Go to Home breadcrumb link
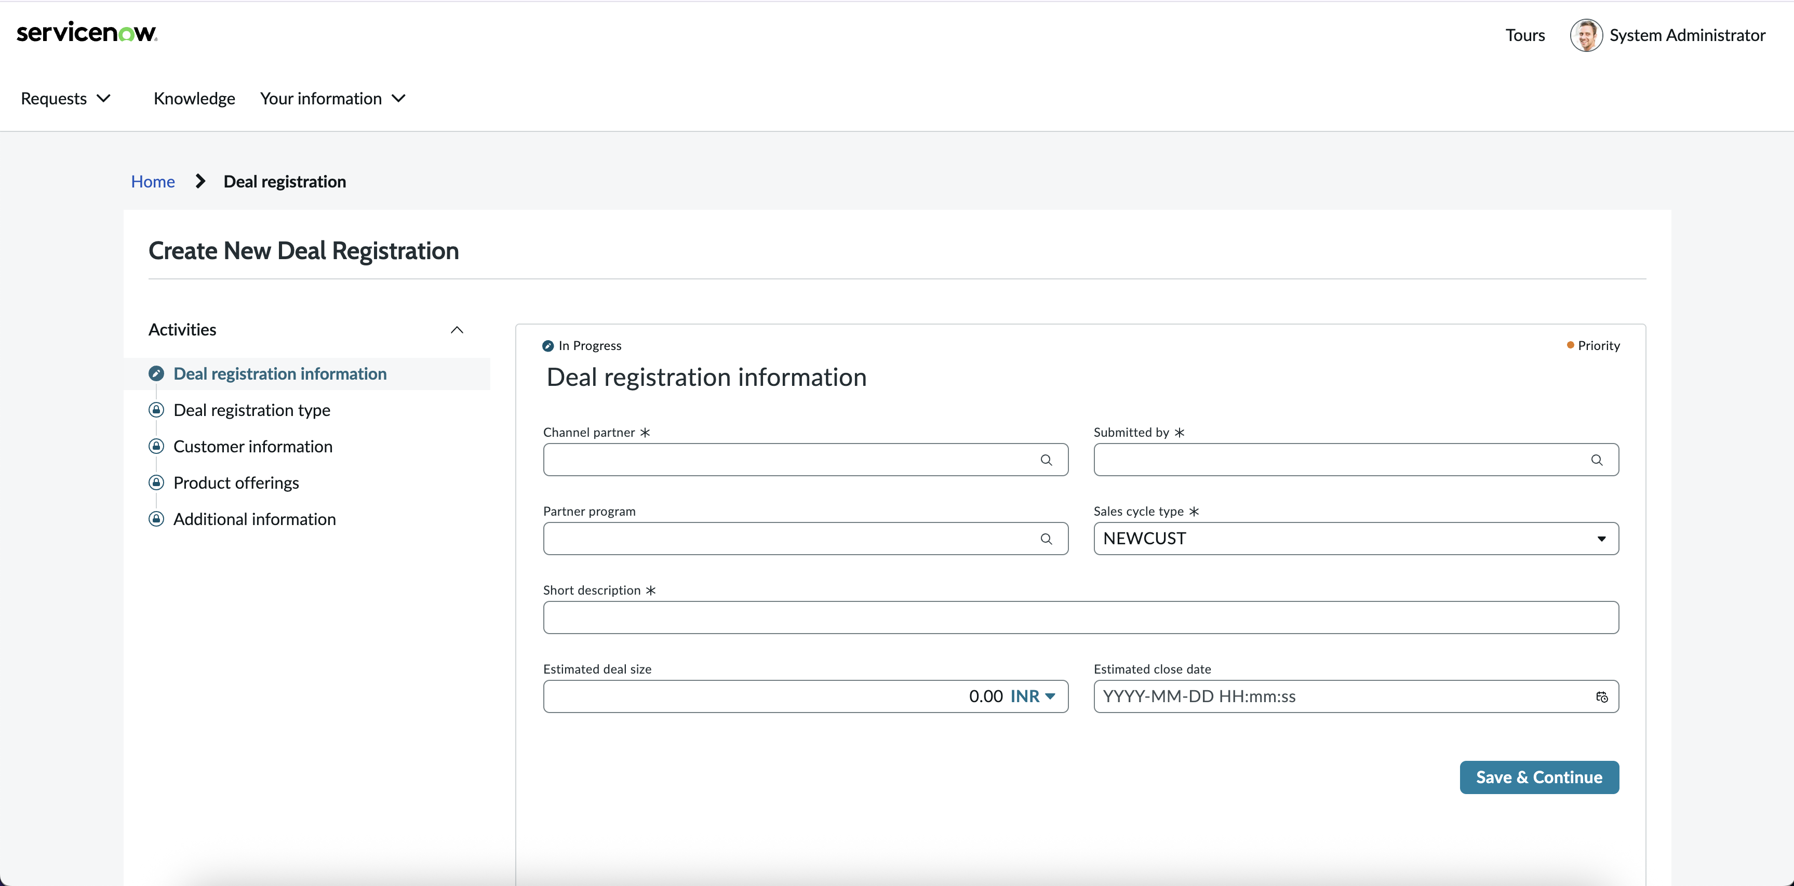Viewport: 1794px width, 886px height. click(153, 181)
